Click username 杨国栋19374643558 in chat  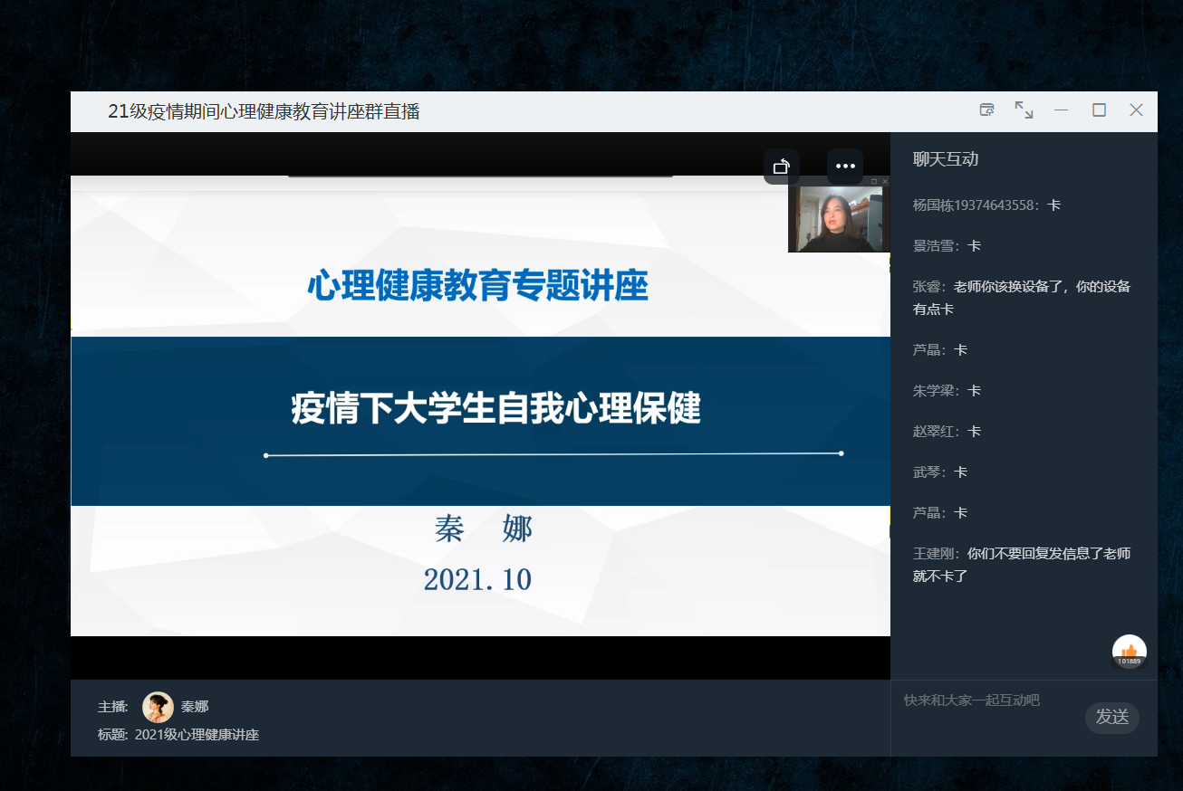coord(974,205)
